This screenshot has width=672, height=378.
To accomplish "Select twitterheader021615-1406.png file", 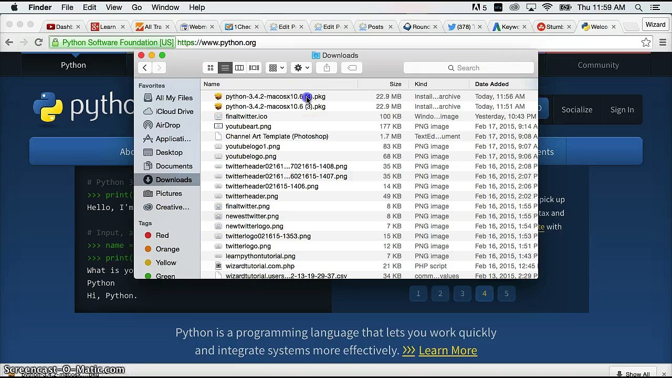I will (370, 186).
